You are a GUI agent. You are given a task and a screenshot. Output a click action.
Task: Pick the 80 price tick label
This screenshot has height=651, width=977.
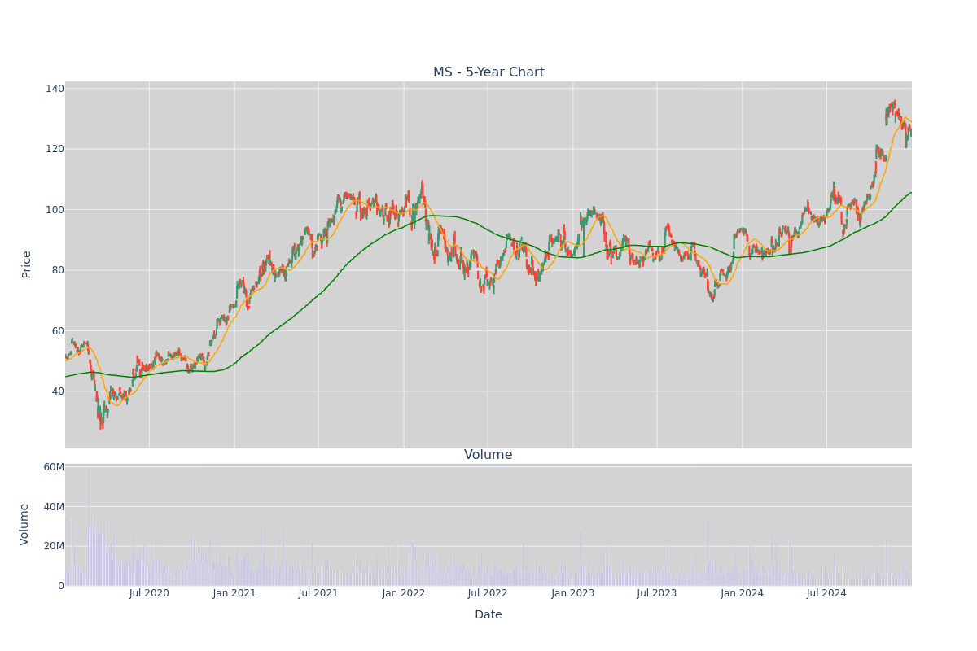coord(57,270)
